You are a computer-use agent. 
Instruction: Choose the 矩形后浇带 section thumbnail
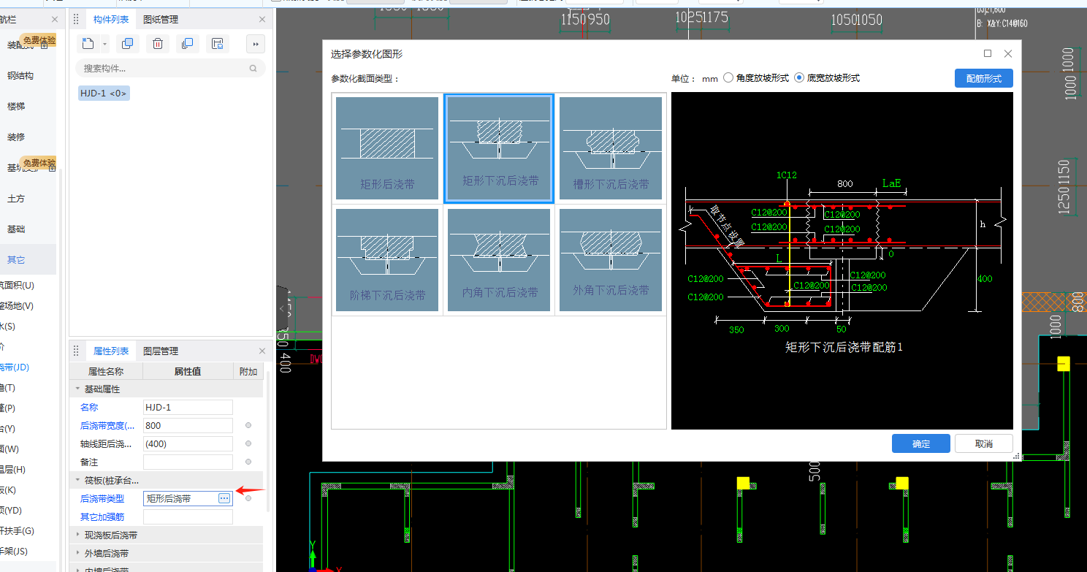387,148
